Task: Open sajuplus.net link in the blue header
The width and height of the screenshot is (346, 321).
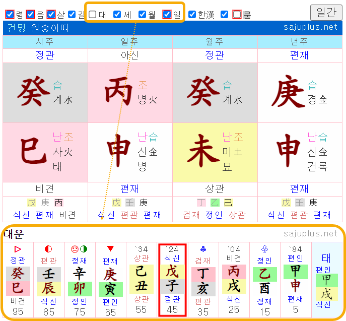Action: coord(311,27)
